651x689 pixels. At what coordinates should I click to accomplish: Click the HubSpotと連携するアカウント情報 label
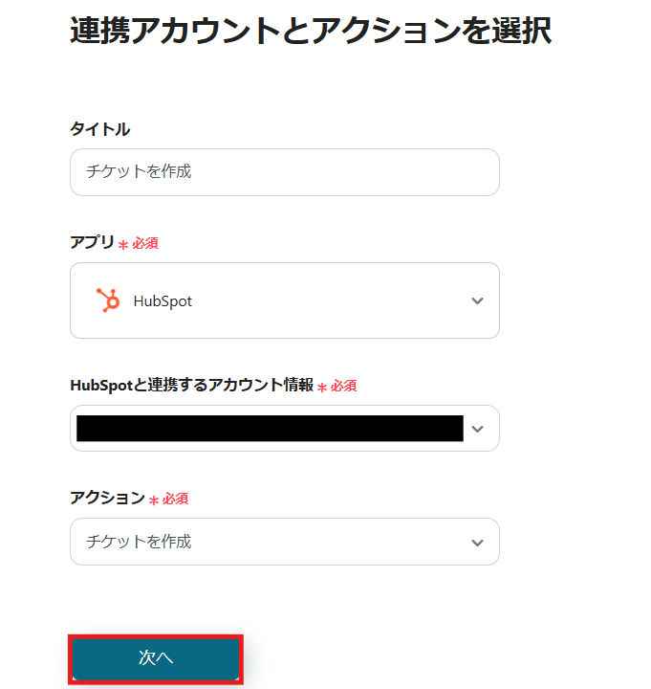[191, 385]
